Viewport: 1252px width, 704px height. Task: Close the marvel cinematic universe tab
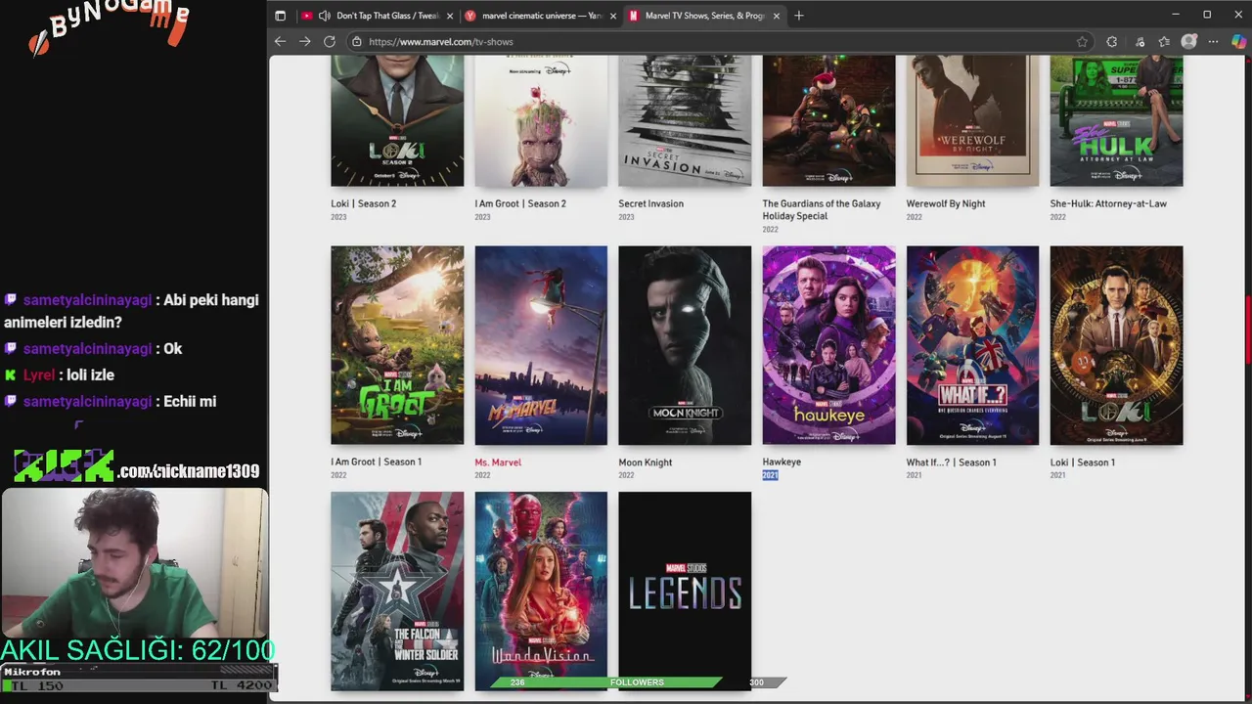[x=613, y=16]
